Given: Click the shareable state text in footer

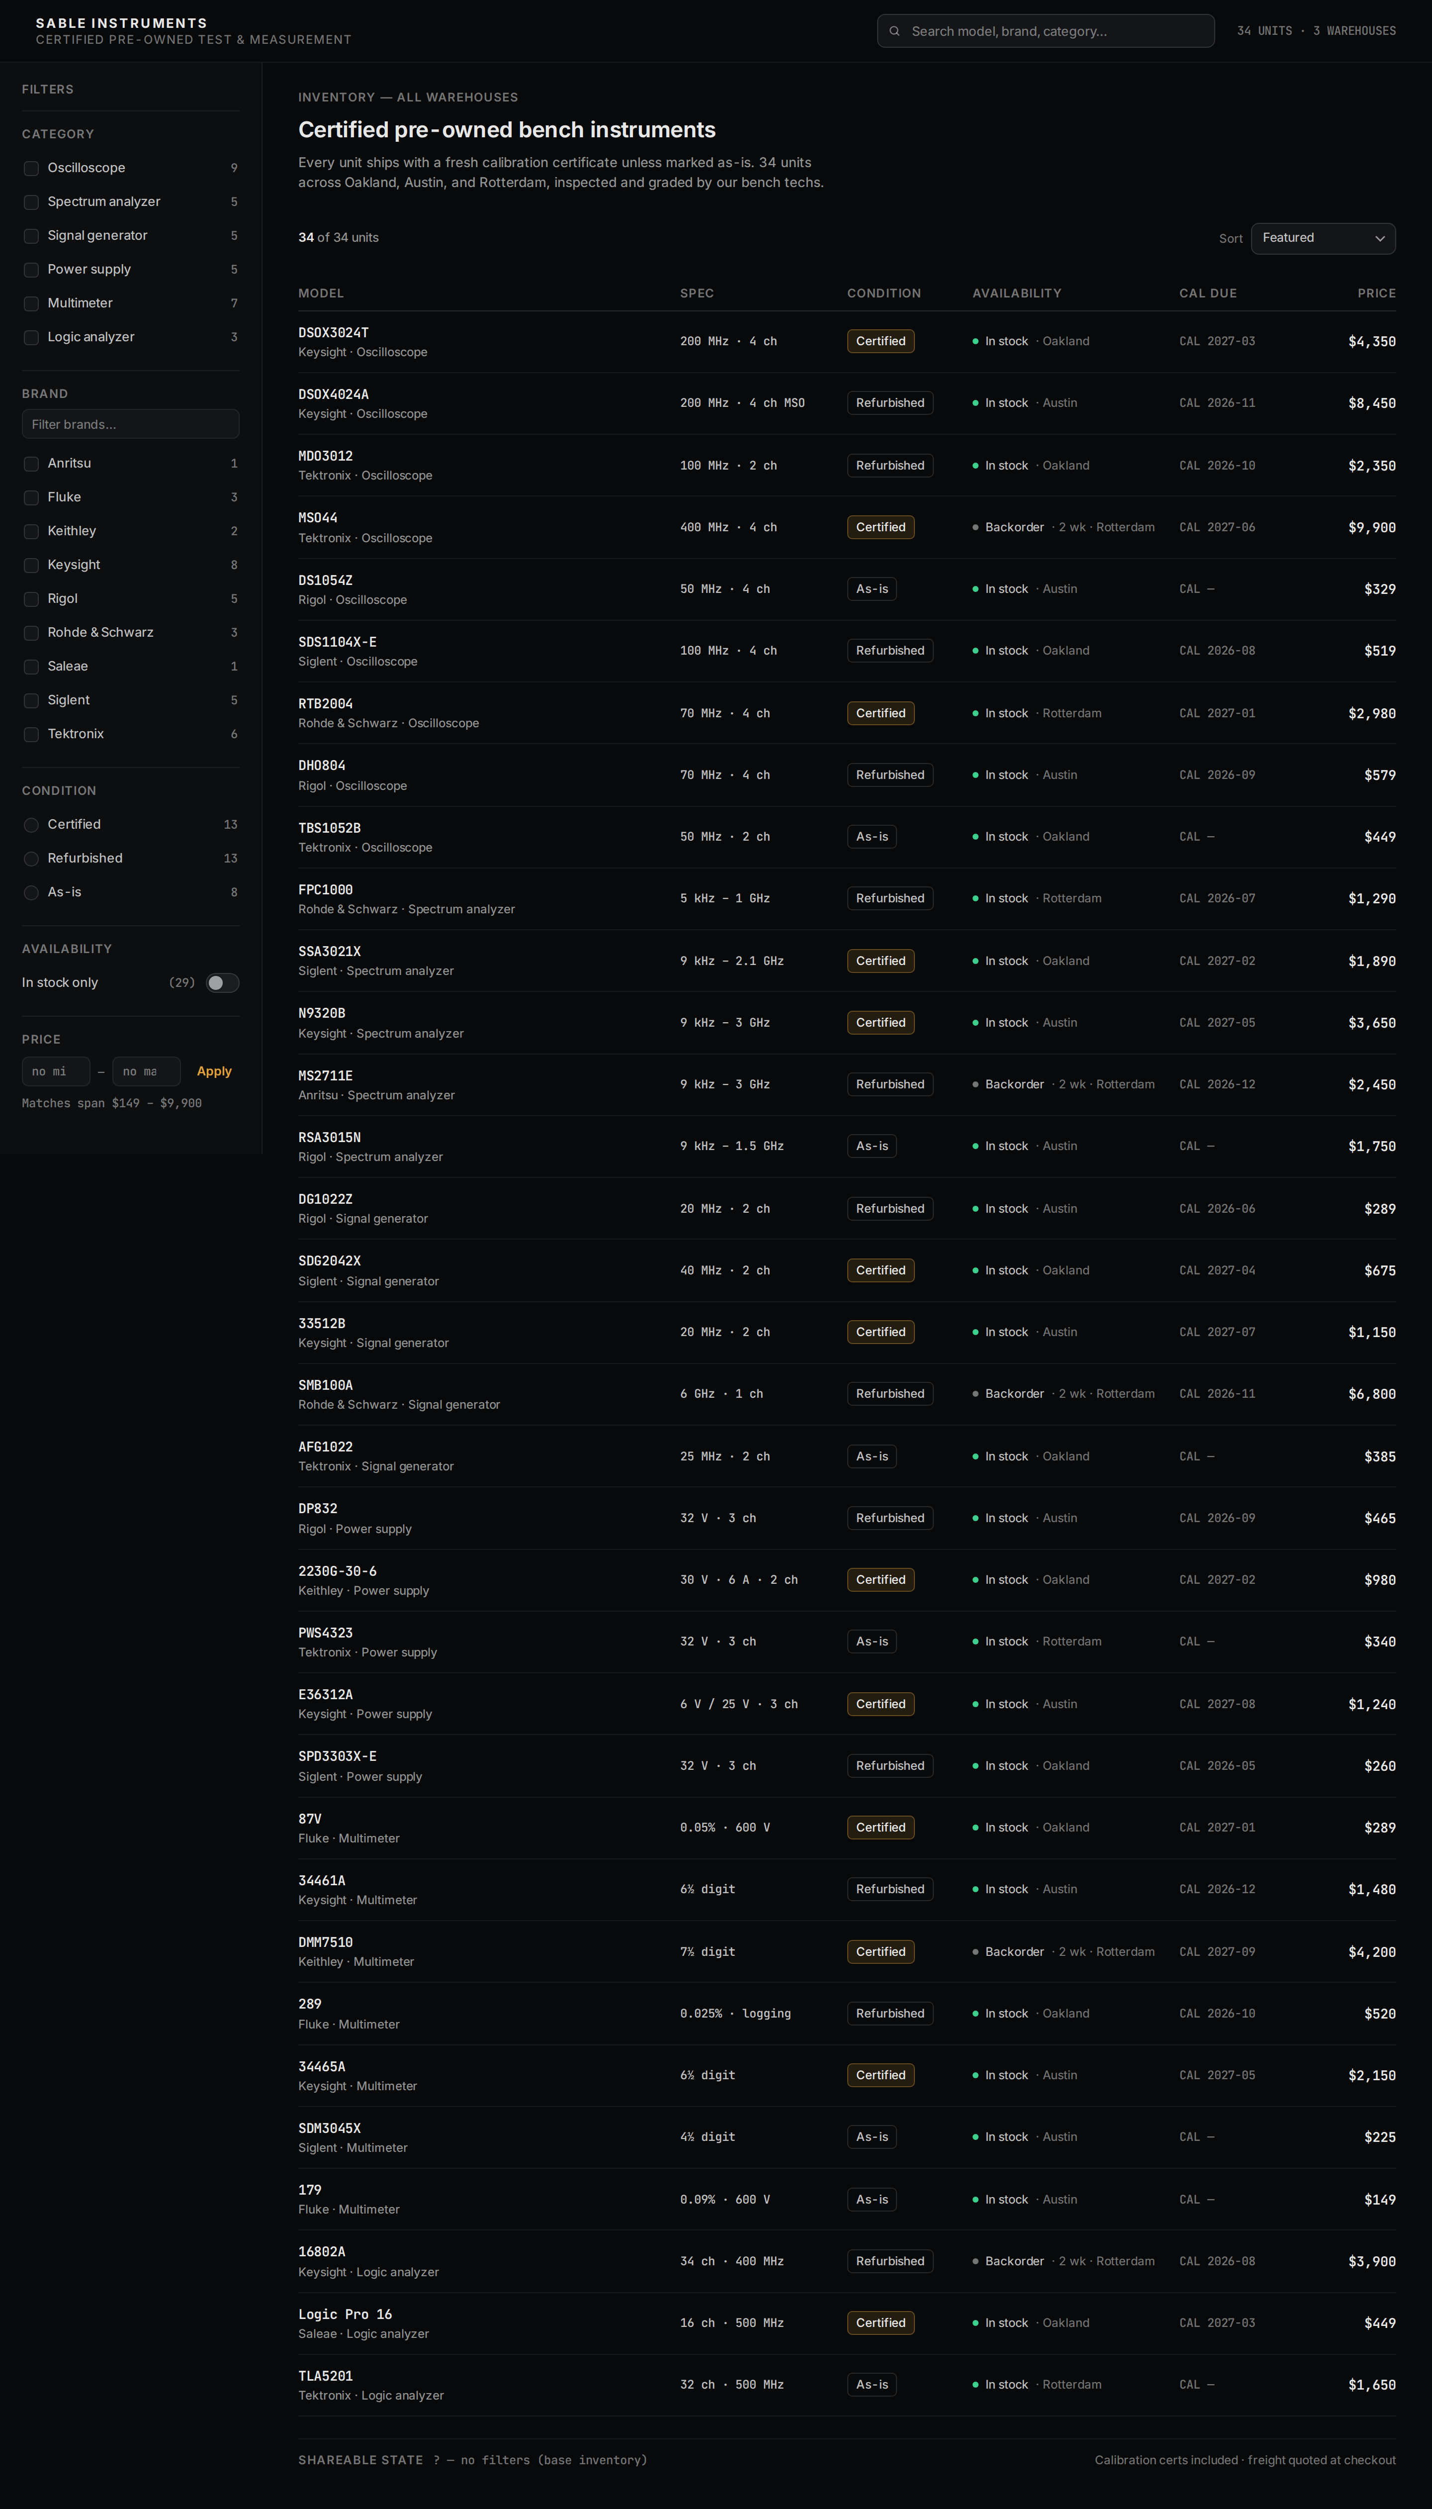Looking at the screenshot, I should click(473, 2460).
